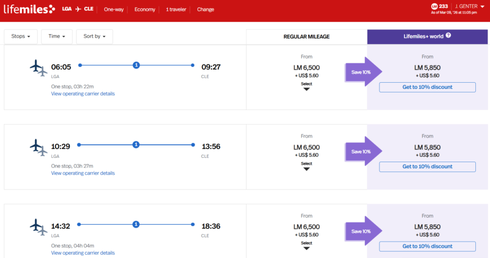Click the airplane icon between LGA and CLE
This screenshot has height=258, width=490.
point(78,9)
